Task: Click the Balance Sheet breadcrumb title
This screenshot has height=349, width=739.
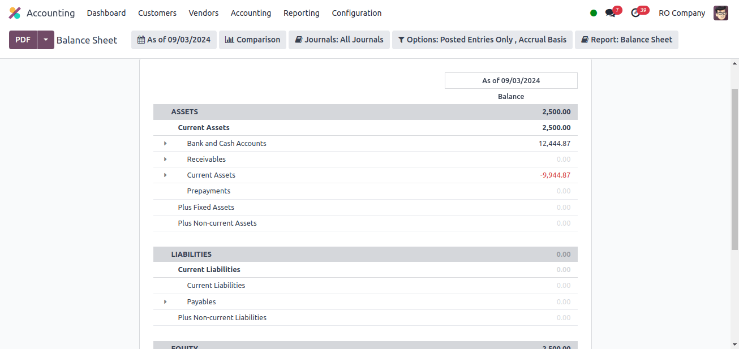Action: [87, 40]
